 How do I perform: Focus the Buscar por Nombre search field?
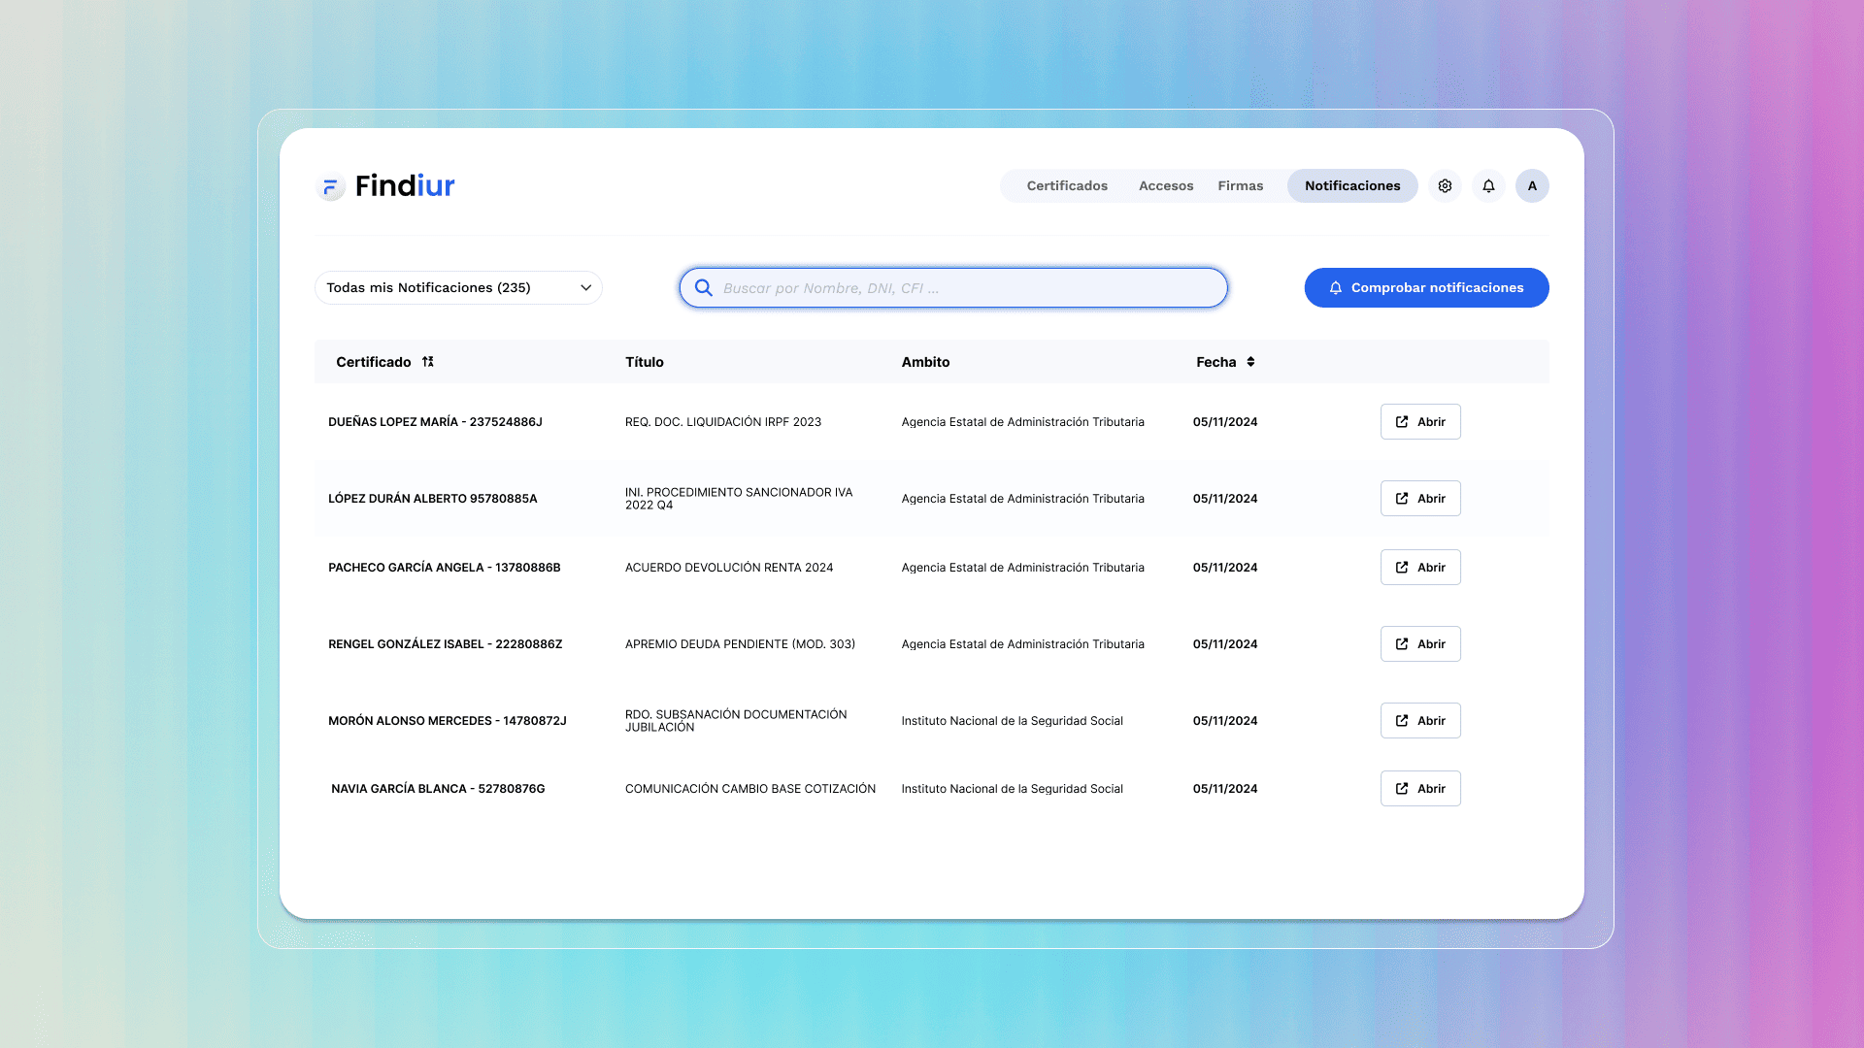click(966, 288)
